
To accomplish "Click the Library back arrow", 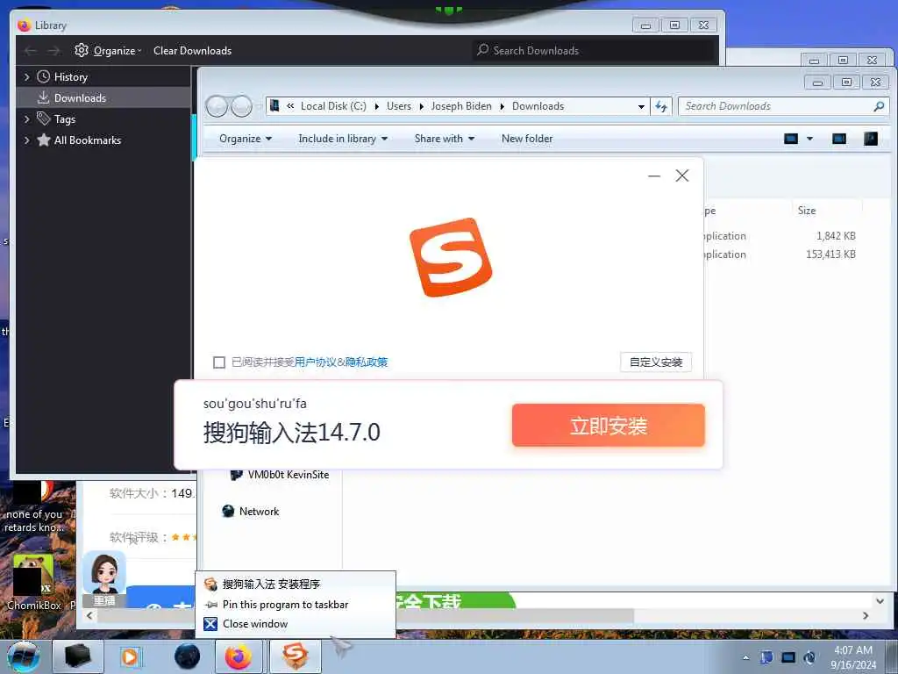I will pyautogui.click(x=31, y=51).
